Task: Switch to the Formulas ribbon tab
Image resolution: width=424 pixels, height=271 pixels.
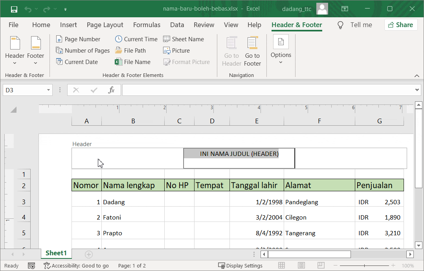Action: coord(147,25)
